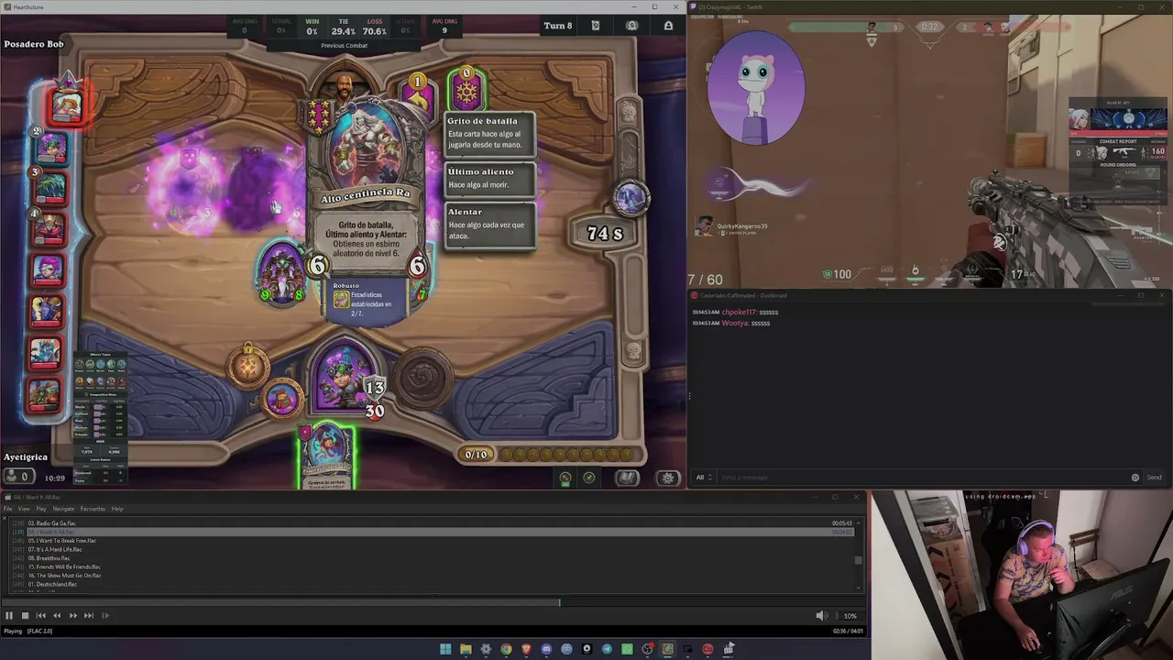The height and width of the screenshot is (660, 1173).
Task: Click the music player seek bar
Action: [x=433, y=603]
